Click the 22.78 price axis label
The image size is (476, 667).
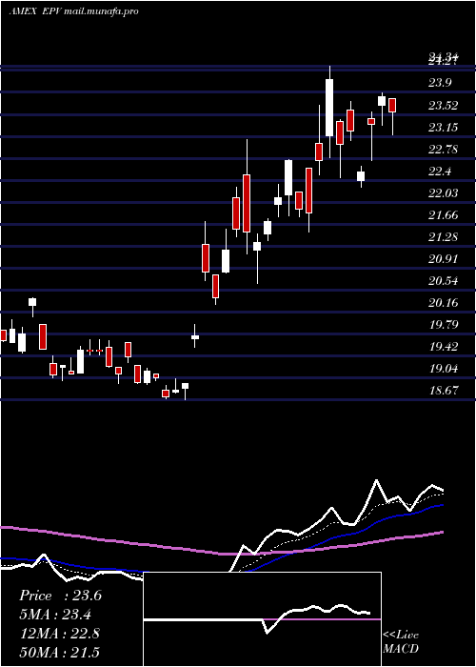click(x=444, y=150)
